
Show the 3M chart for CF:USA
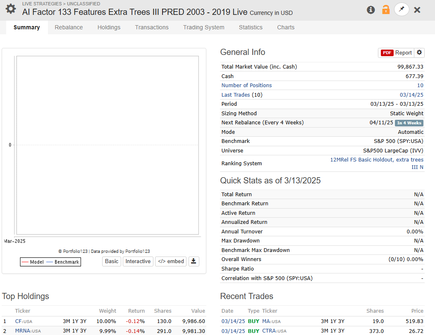click(66, 321)
